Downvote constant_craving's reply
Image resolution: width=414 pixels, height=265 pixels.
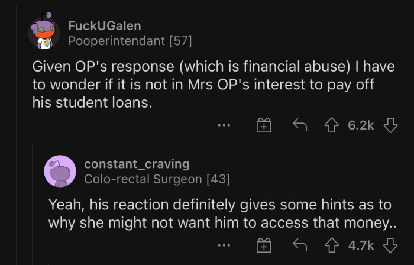coord(391,244)
